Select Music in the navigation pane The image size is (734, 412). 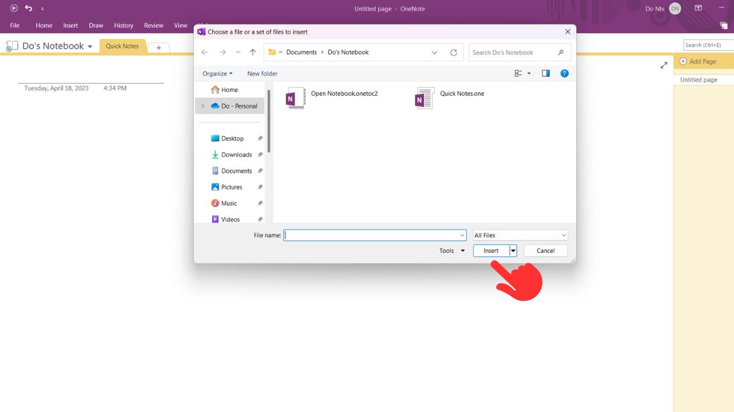(229, 203)
